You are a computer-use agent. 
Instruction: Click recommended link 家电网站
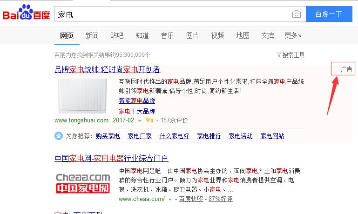272,136
